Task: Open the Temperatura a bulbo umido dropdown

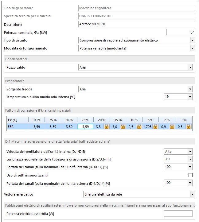Action: coord(190,97)
